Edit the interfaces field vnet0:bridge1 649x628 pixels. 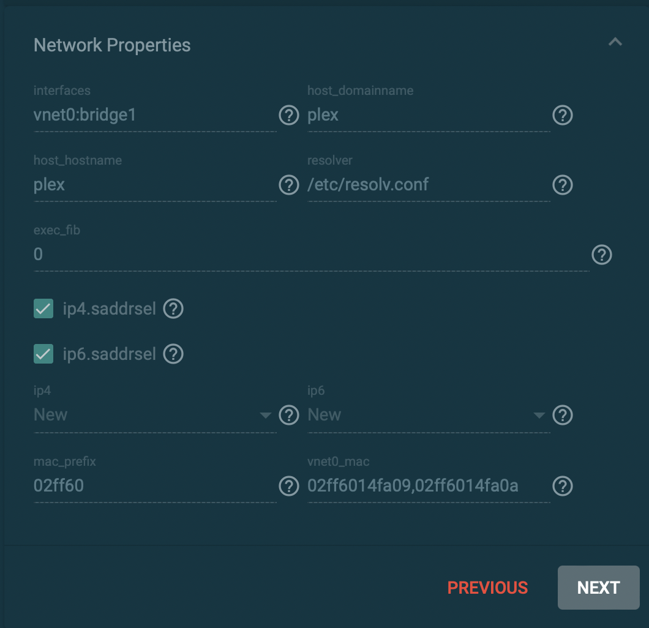pos(155,115)
